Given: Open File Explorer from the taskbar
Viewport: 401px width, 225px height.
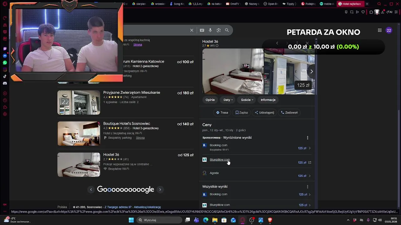Looking at the screenshot, I should pos(215,220).
